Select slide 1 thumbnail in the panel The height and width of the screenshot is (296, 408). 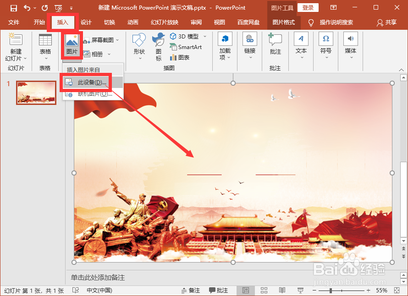pos(36,93)
